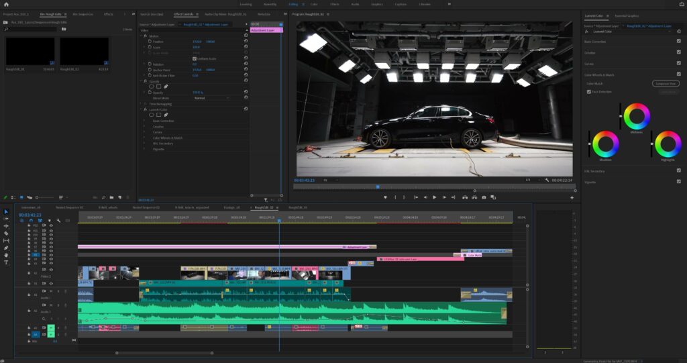This screenshot has height=363, width=687.
Task: Show more workspaces overflow arrows
Action: coord(449,5)
